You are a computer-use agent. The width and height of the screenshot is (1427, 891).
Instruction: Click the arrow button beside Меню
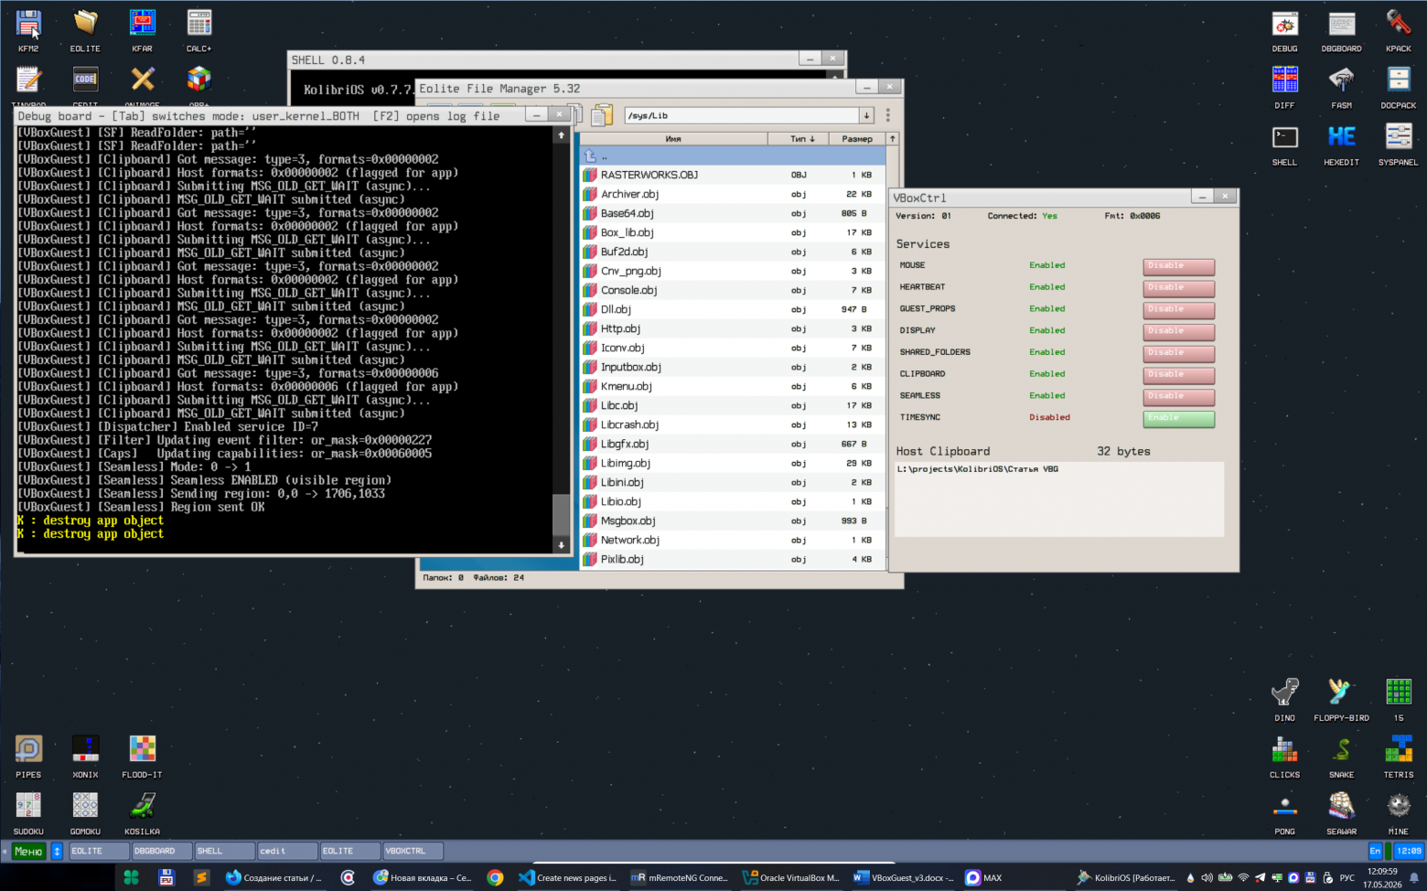tap(57, 851)
